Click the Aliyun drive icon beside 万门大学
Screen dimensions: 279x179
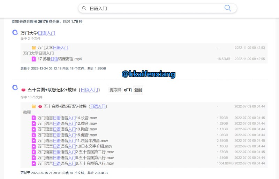click(x=15, y=33)
